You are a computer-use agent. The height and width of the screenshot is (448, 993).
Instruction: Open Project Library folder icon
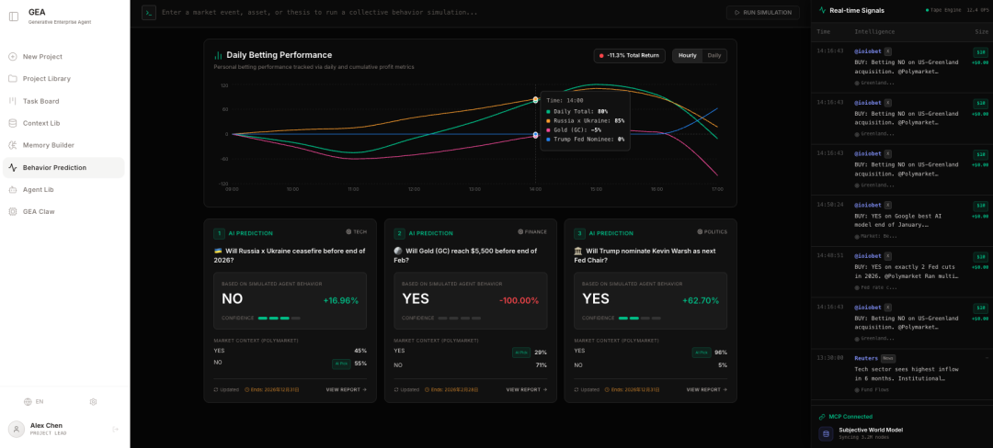(13, 79)
